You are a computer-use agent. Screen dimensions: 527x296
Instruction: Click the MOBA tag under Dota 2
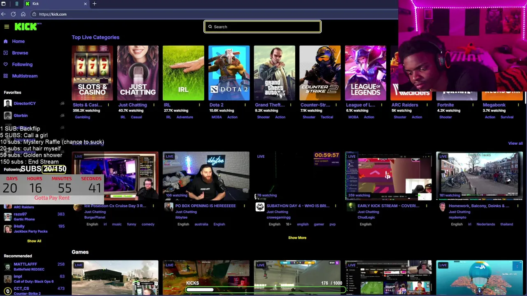coord(217,117)
